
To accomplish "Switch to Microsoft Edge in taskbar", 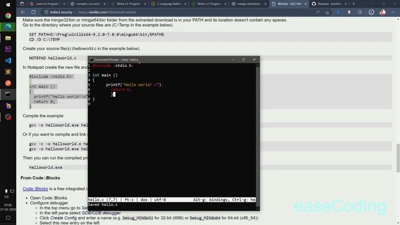I will pyautogui.click(x=8, y=27).
